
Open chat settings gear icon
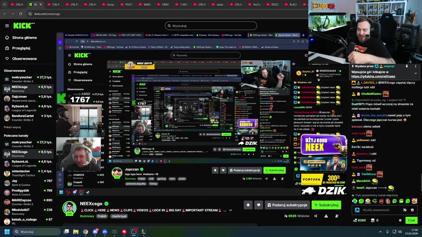(x=400, y=221)
